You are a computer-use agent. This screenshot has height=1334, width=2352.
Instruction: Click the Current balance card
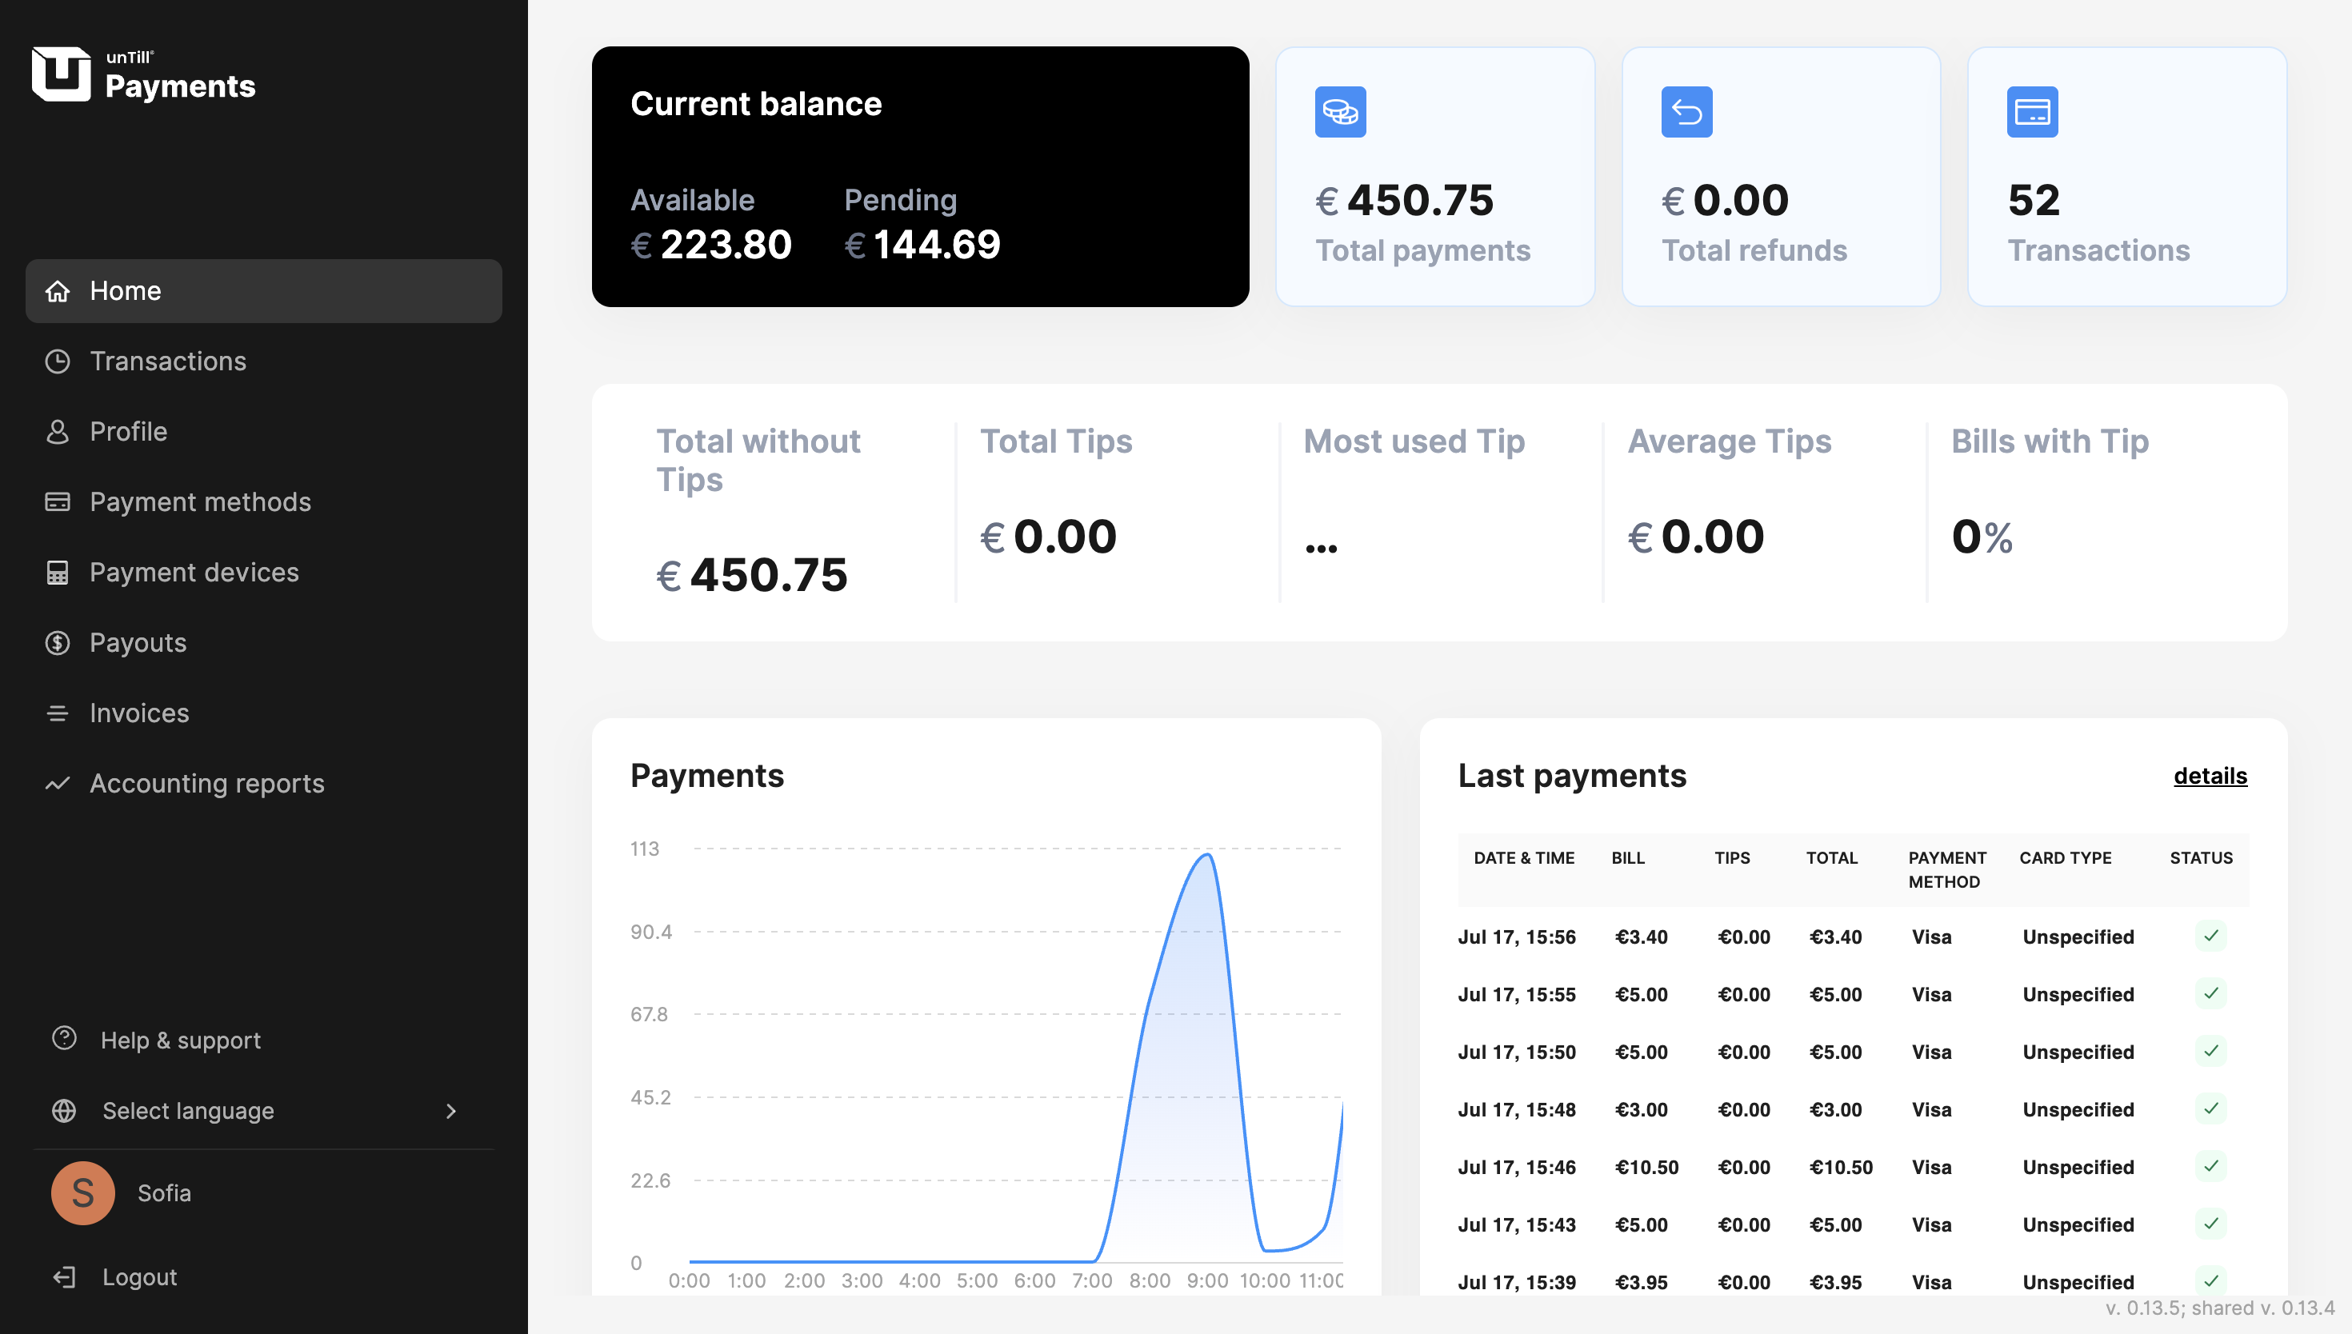tap(920, 177)
